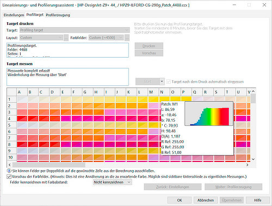
Task: Toggle Vorschau der Farbfelder checkbox
Action: (x=9, y=177)
